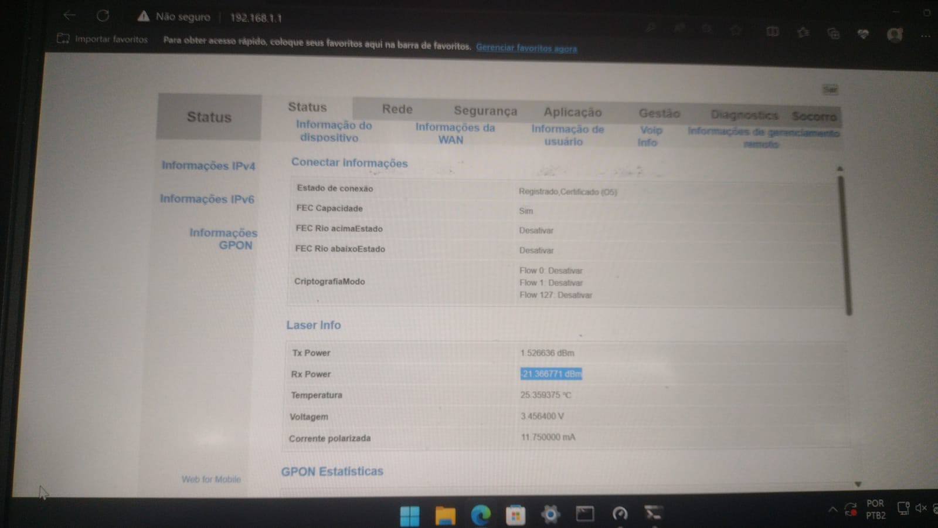
Task: Open the Edge settings three-dots menu
Action: point(925,36)
